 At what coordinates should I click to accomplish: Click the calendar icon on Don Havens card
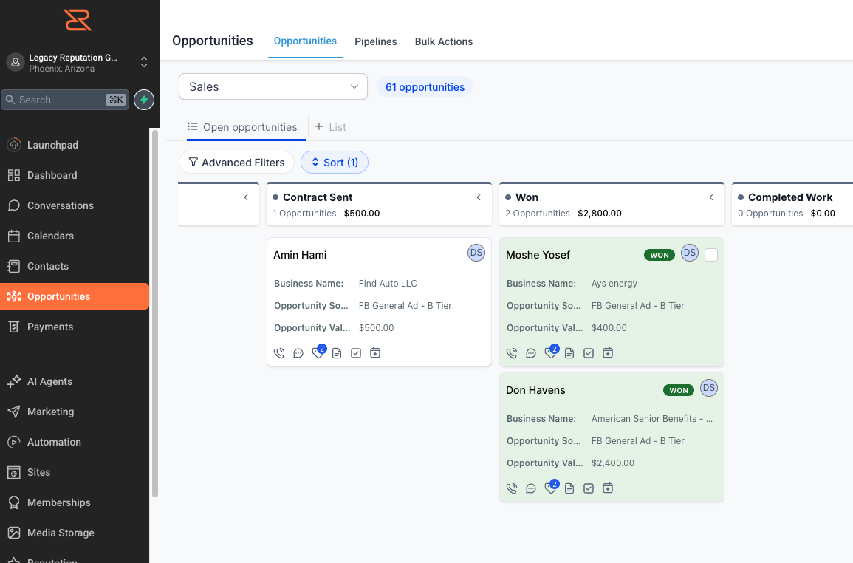point(609,488)
